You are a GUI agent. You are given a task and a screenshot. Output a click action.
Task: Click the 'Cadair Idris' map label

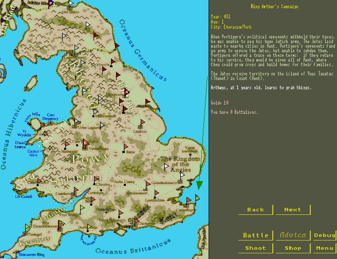click(x=33, y=153)
